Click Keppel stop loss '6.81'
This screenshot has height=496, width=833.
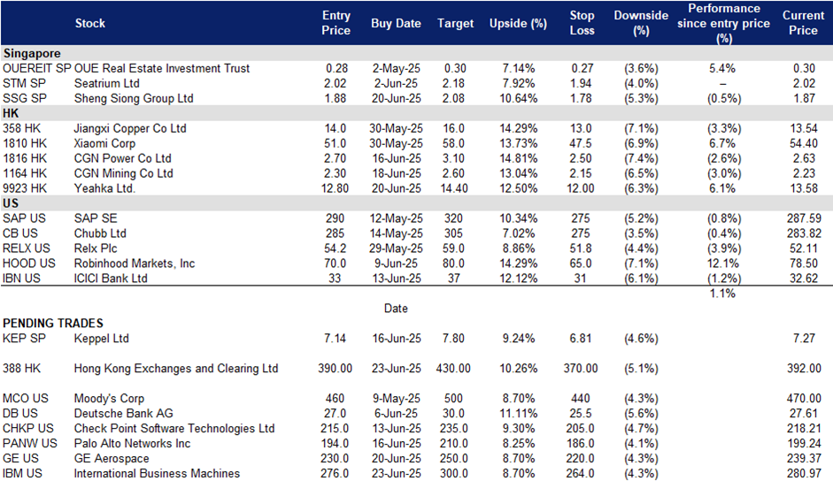coord(581,338)
